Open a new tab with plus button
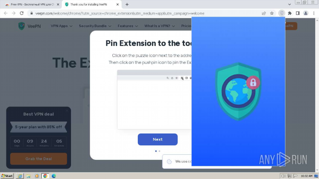The width and height of the screenshot is (319, 179). pos(127,5)
